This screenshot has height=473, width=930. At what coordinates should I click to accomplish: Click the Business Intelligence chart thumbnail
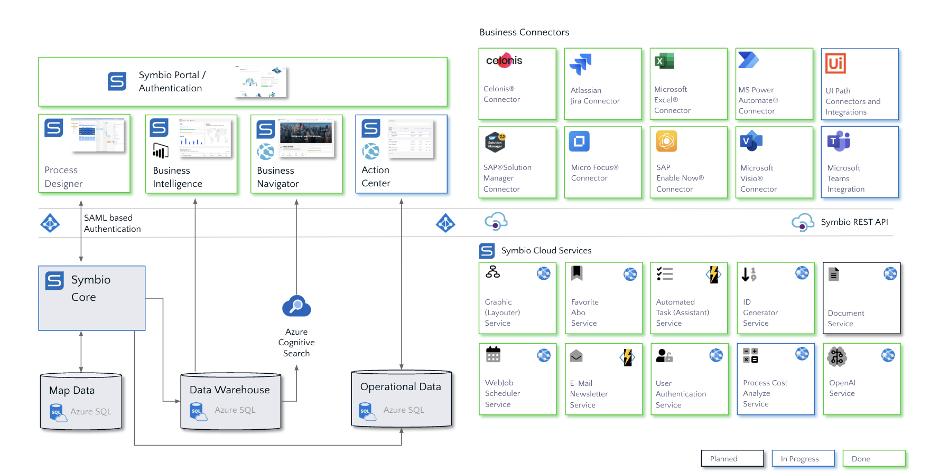click(205, 138)
